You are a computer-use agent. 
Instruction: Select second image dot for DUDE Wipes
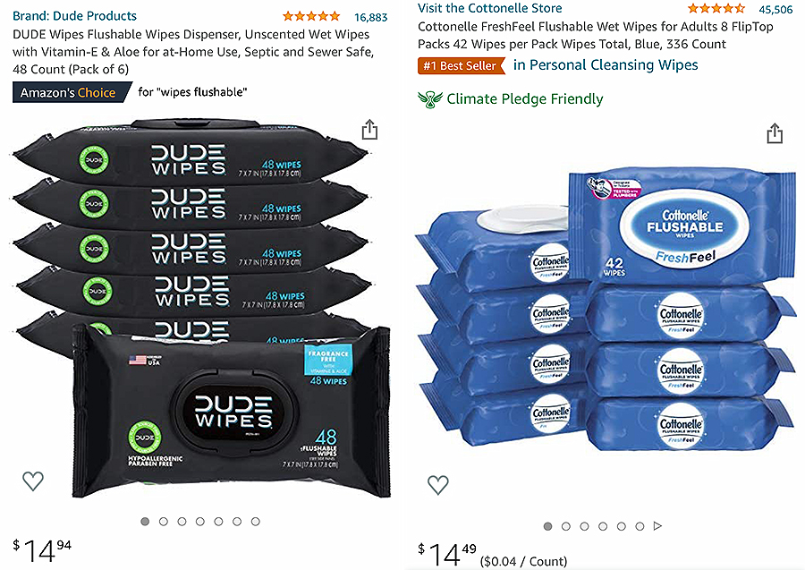coord(164,521)
